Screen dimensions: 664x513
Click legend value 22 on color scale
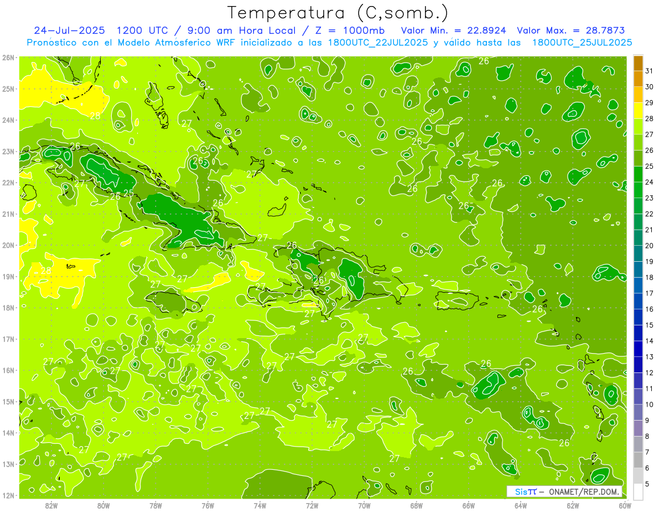650,214
